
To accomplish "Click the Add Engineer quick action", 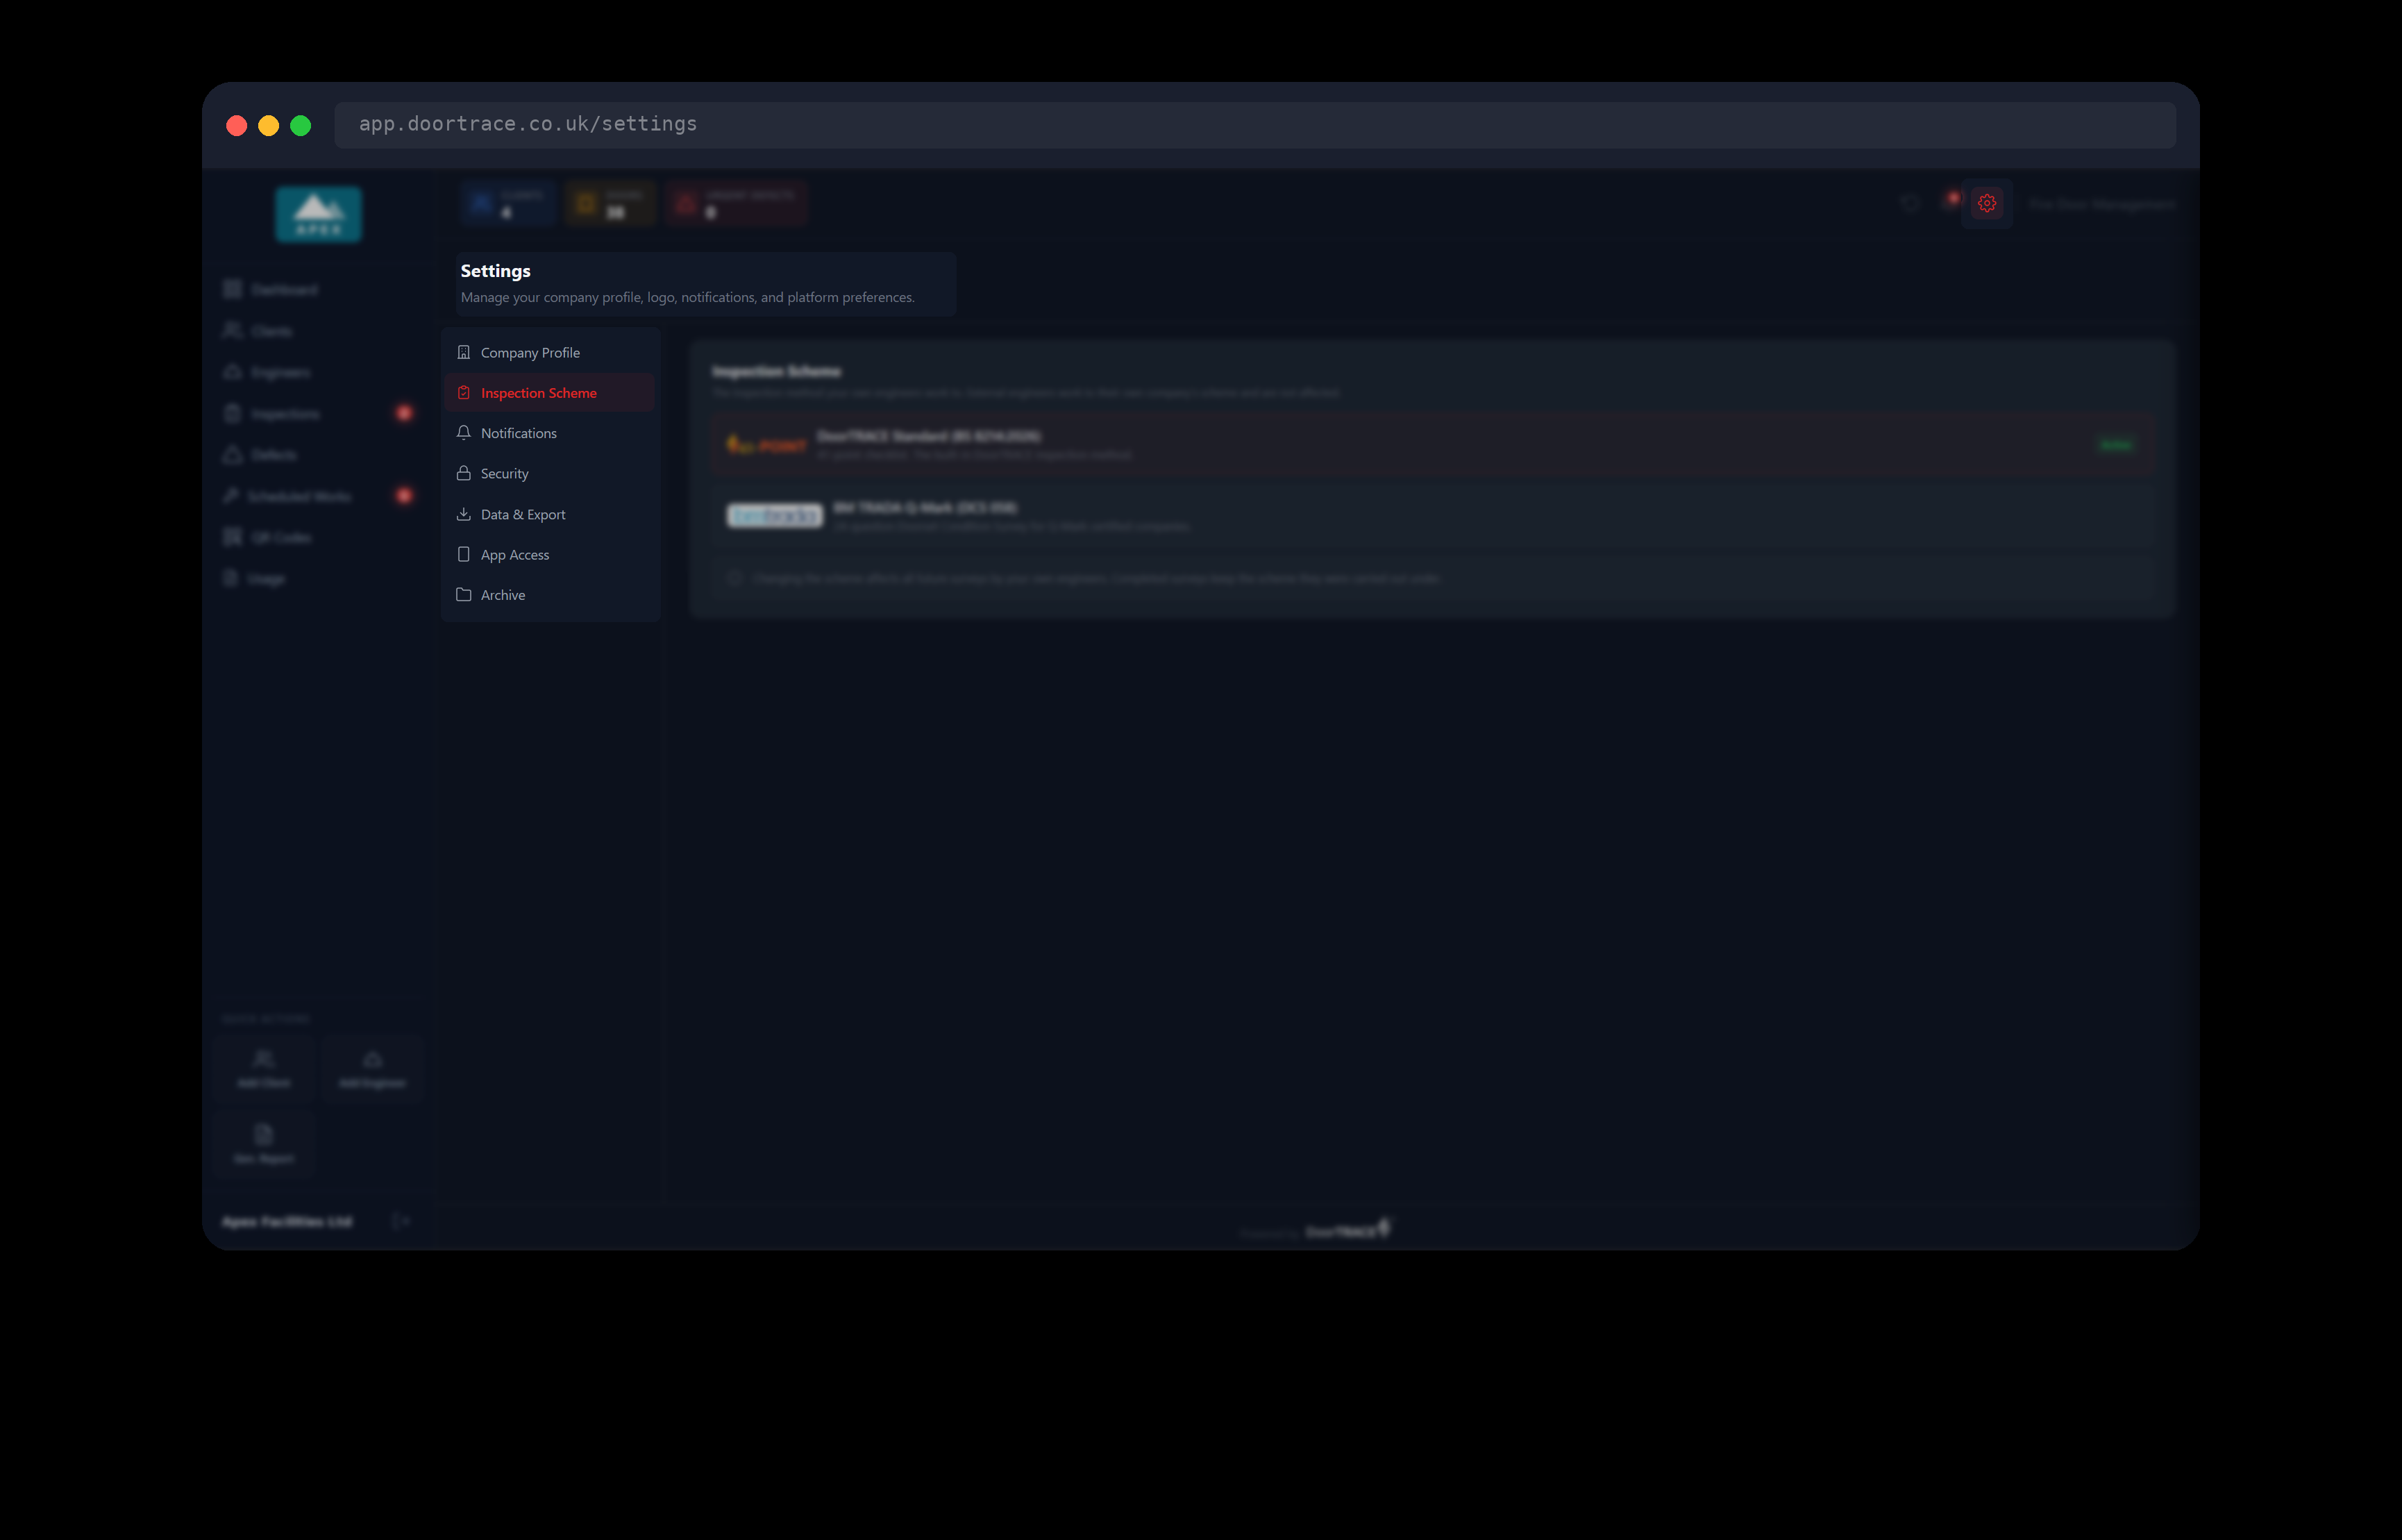I will click(373, 1069).
